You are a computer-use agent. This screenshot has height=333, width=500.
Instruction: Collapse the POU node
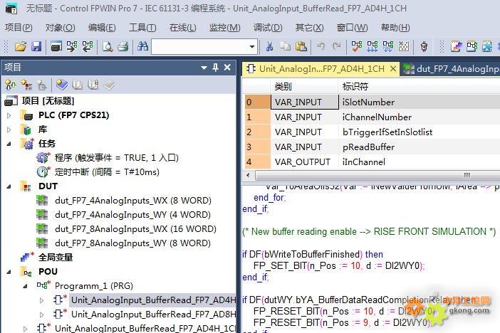(x=9, y=272)
